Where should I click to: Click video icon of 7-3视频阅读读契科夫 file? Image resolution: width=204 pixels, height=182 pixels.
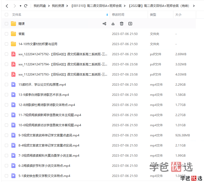tap(13, 156)
